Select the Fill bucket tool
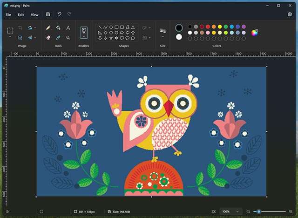 (58, 28)
